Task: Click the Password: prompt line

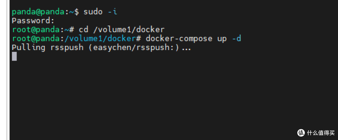Action: pyautogui.click(x=33, y=21)
